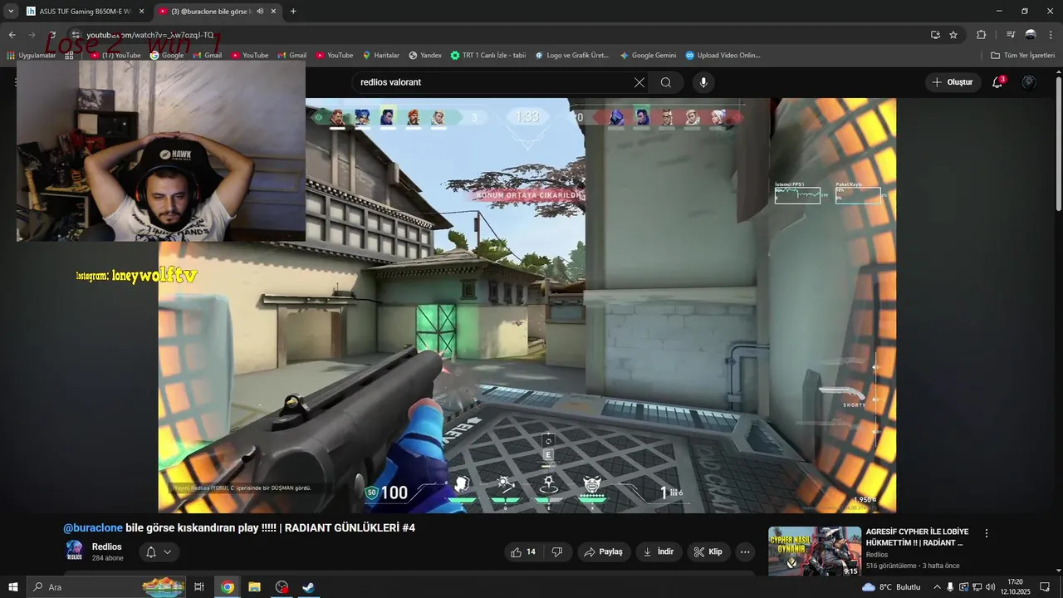Open the Windows Start menu
The height and width of the screenshot is (598, 1063).
pos(12,587)
